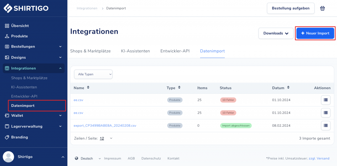Open actions for ee.csv import in the first row
This screenshot has width=337, height=166.
point(325,100)
